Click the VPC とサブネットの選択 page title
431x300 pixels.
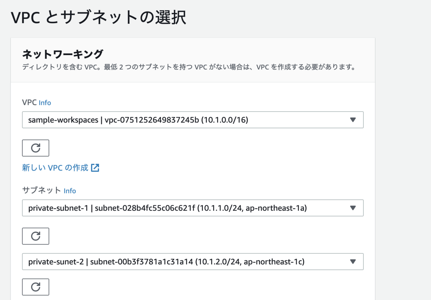pos(99,16)
